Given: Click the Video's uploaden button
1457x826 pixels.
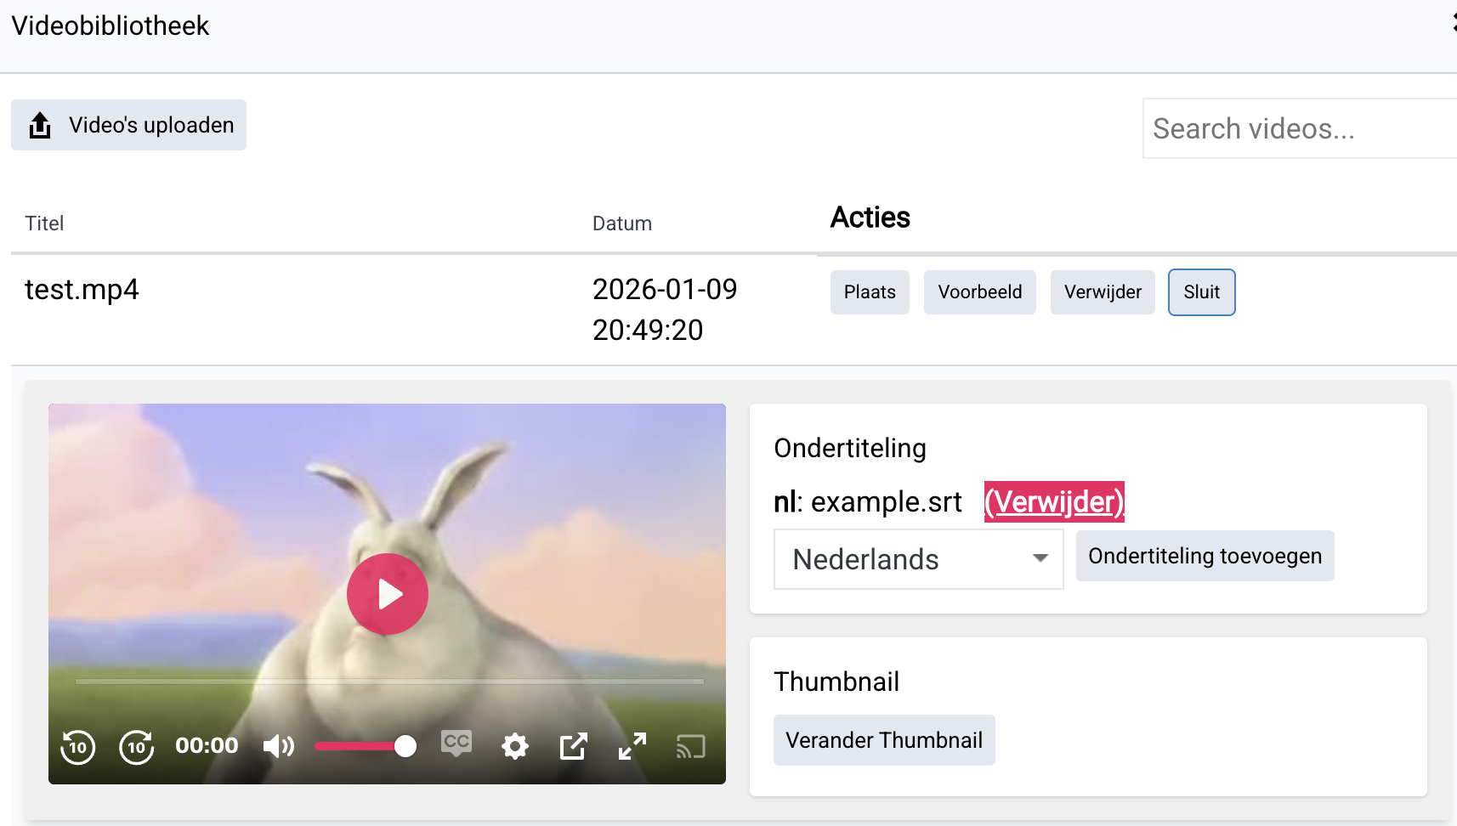Looking at the screenshot, I should 128,125.
